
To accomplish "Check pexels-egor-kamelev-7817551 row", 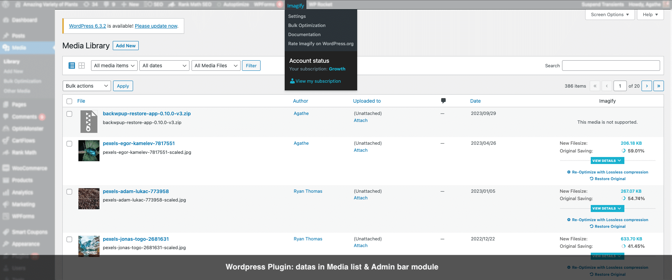I will pos(69,144).
